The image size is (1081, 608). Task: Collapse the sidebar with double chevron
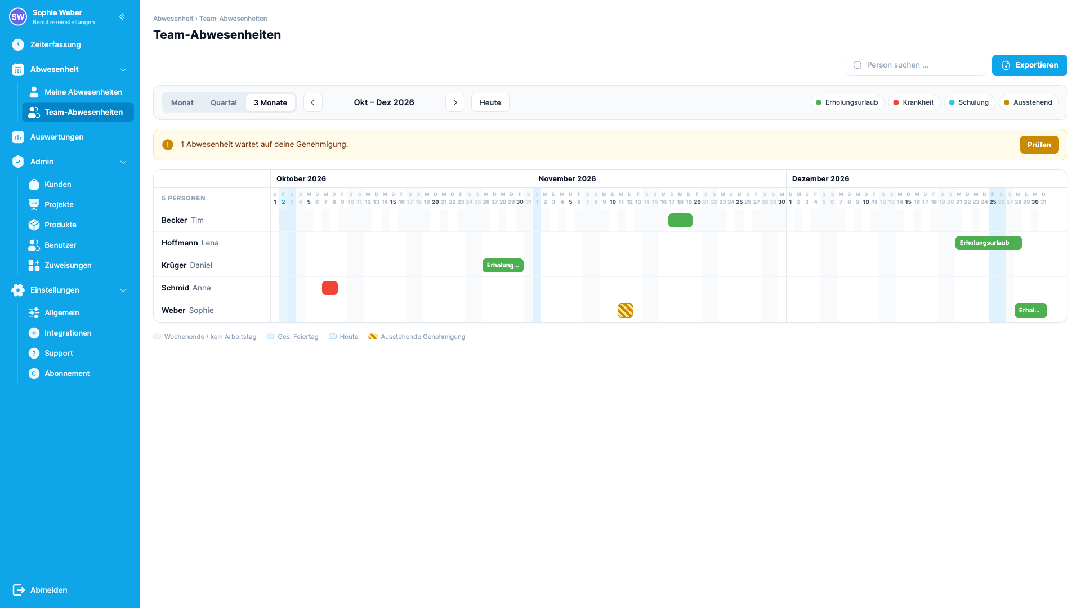pyautogui.click(x=122, y=17)
